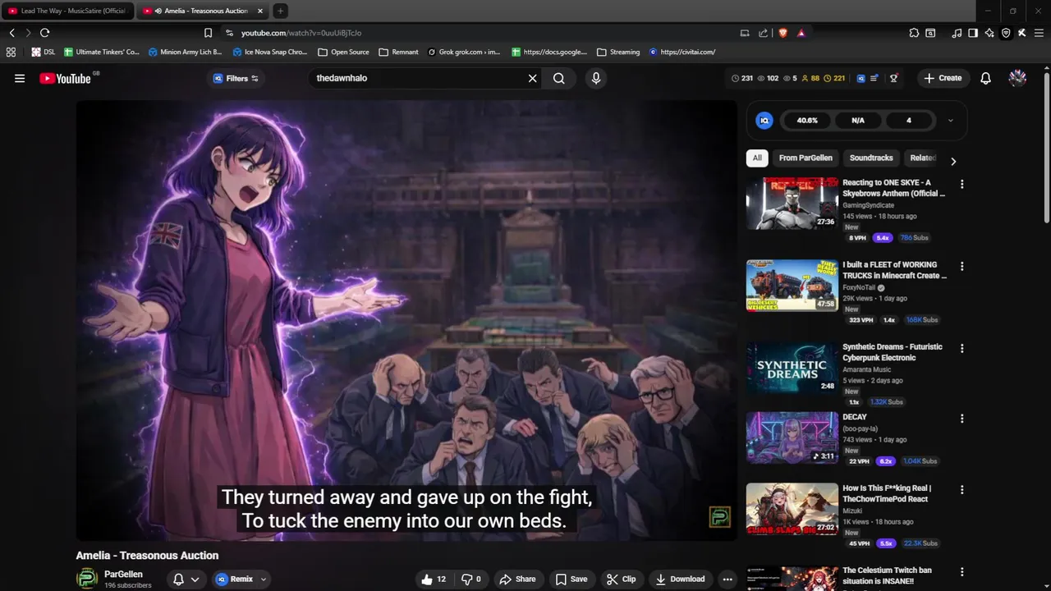Open the Brave Rewards triangle icon

pos(801,33)
